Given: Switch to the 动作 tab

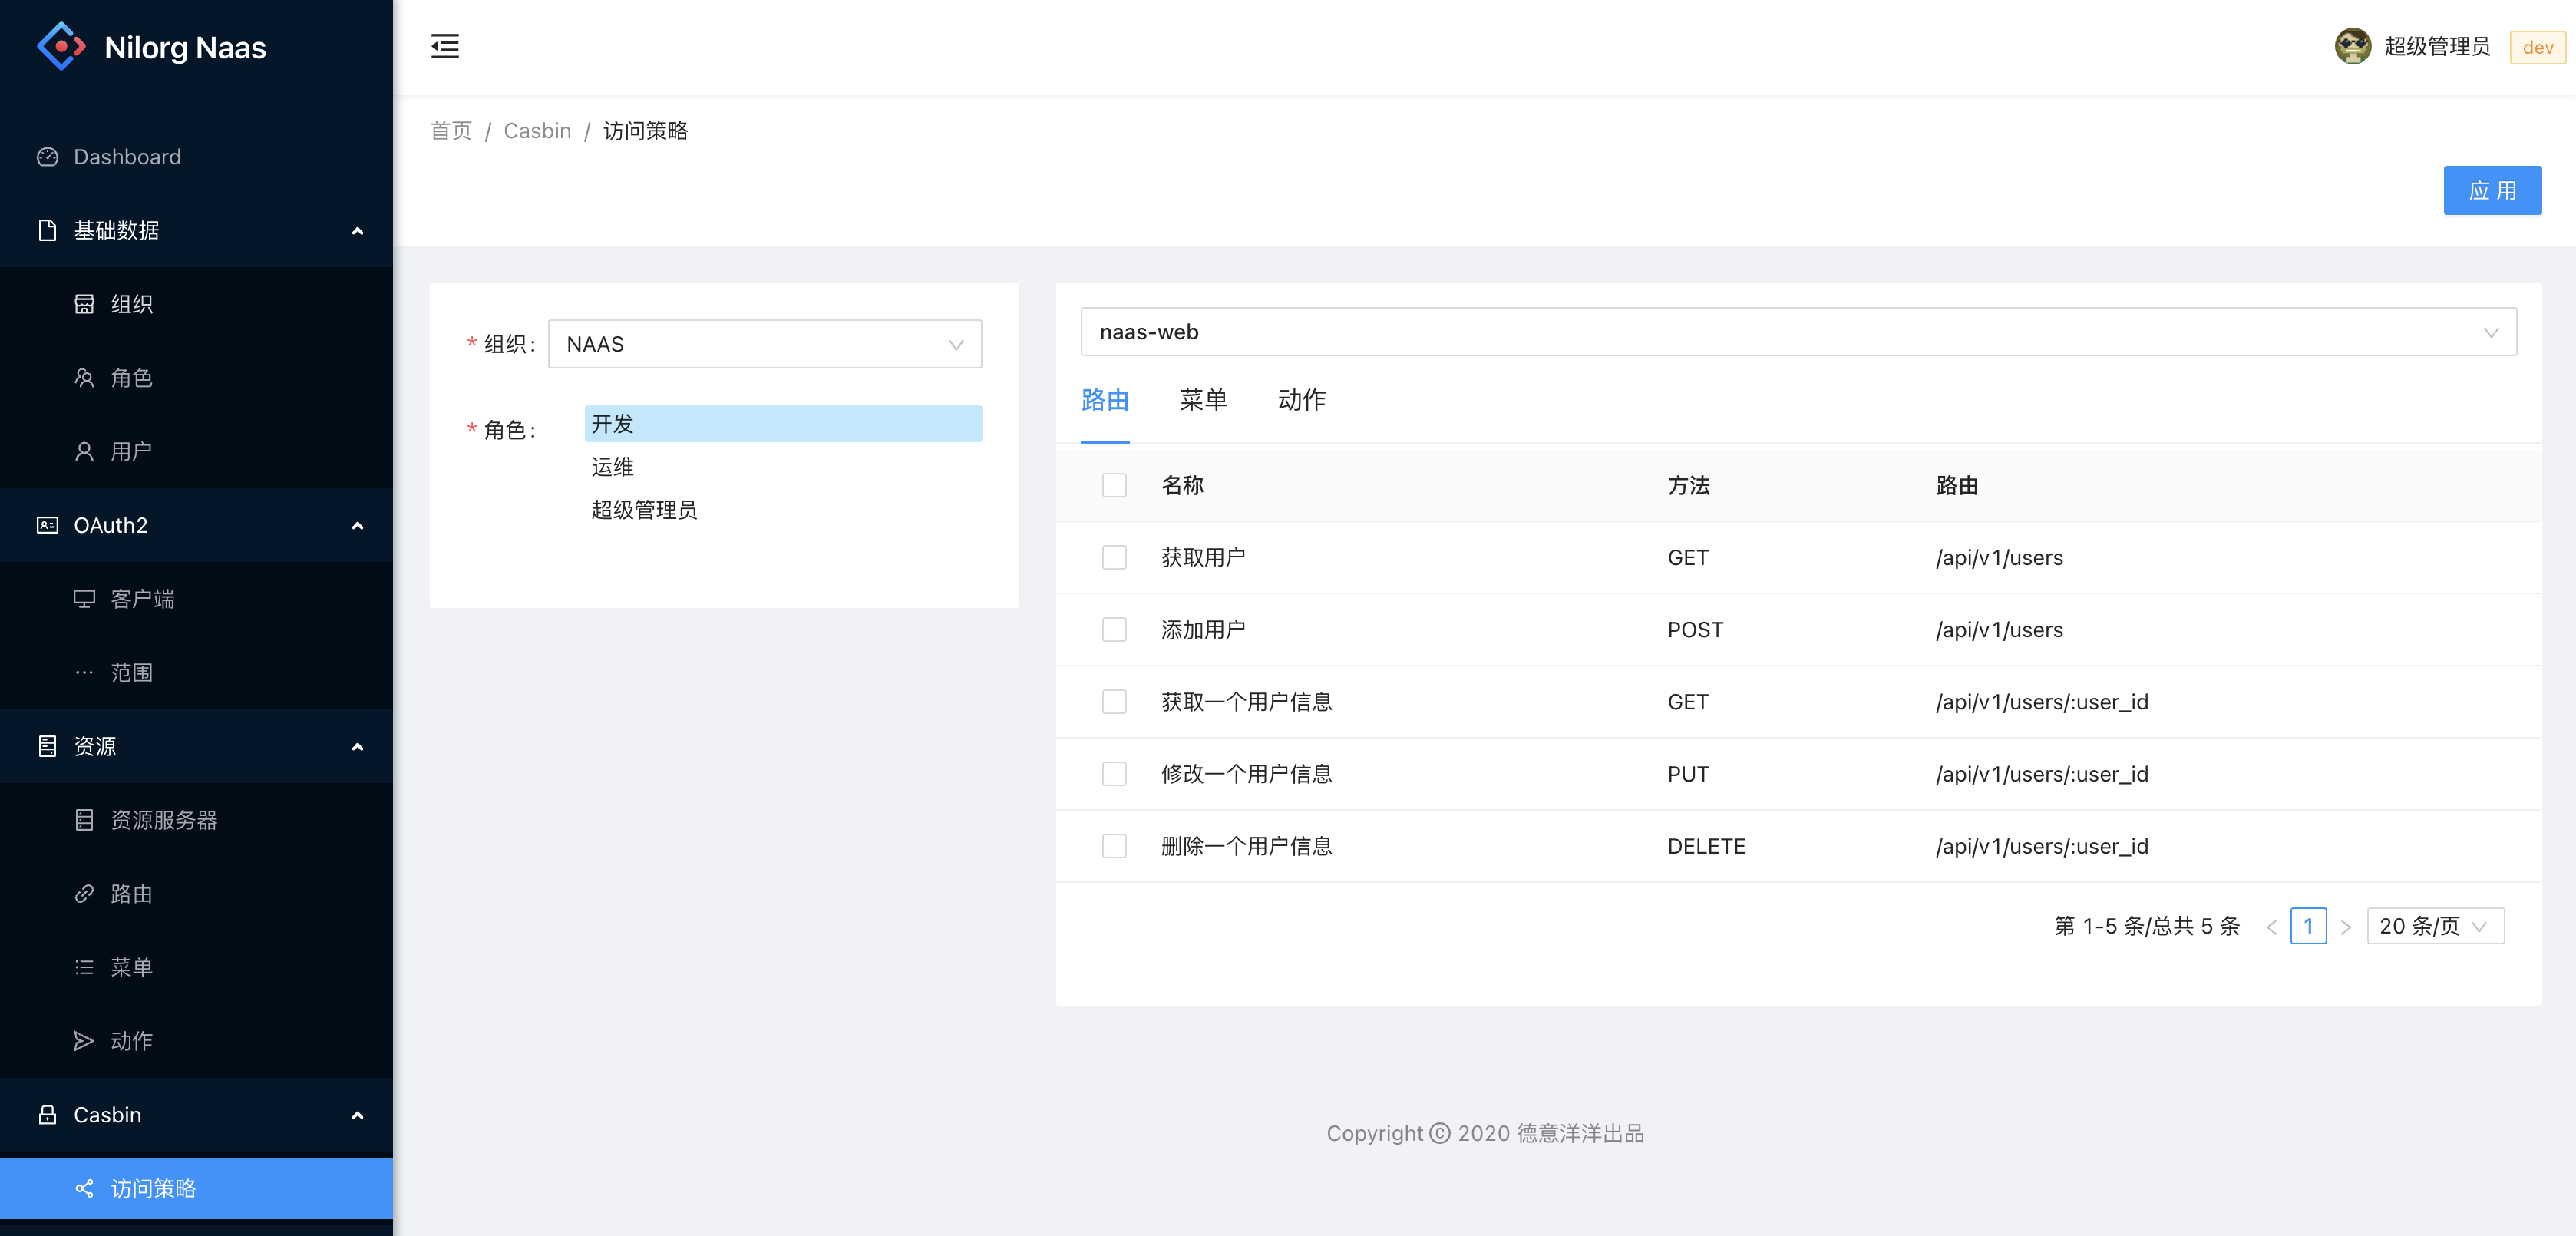Looking at the screenshot, I should (x=1301, y=400).
